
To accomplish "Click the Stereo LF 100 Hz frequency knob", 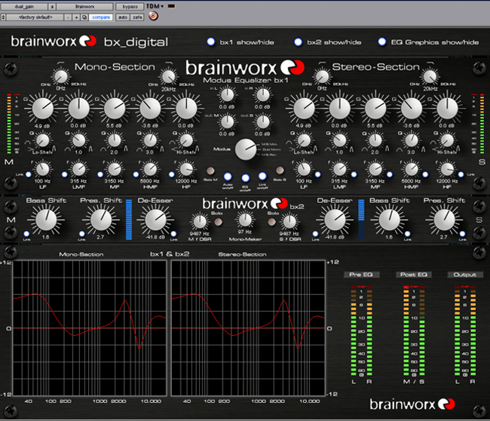I will click(304, 169).
